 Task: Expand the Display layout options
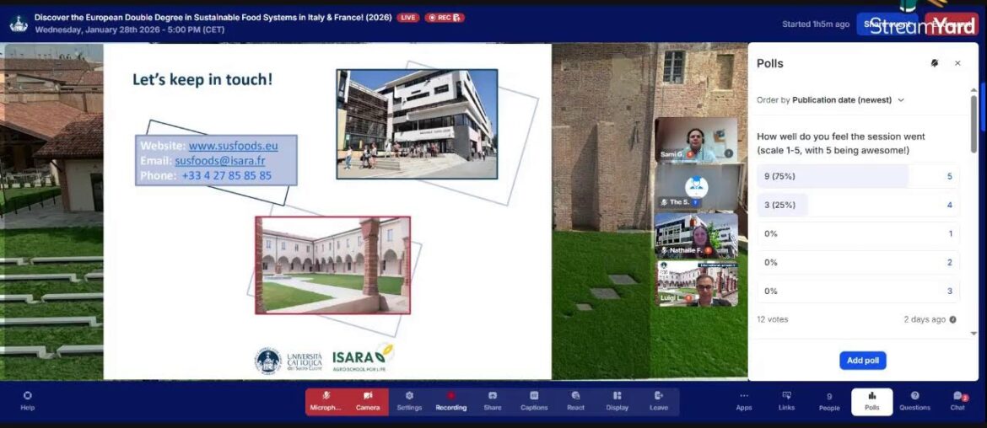coord(617,401)
